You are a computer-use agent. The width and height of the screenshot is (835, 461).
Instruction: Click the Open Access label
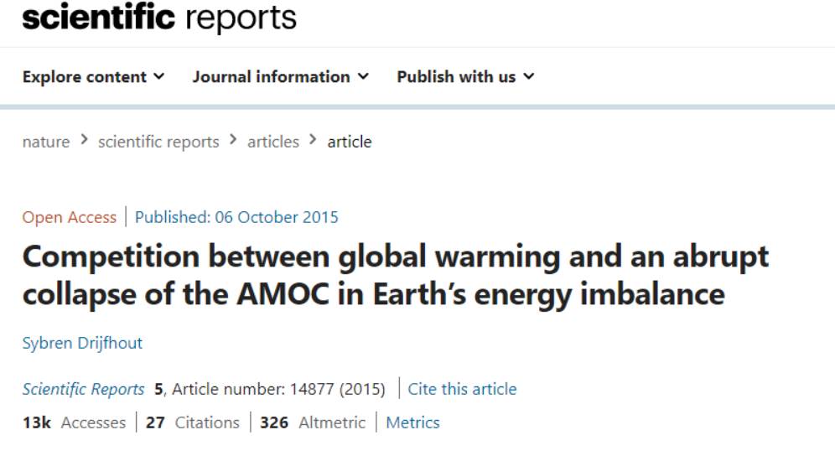point(70,217)
